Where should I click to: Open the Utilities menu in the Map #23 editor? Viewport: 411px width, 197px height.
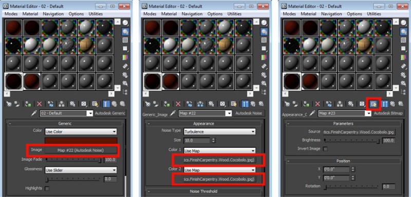[x=374, y=14]
